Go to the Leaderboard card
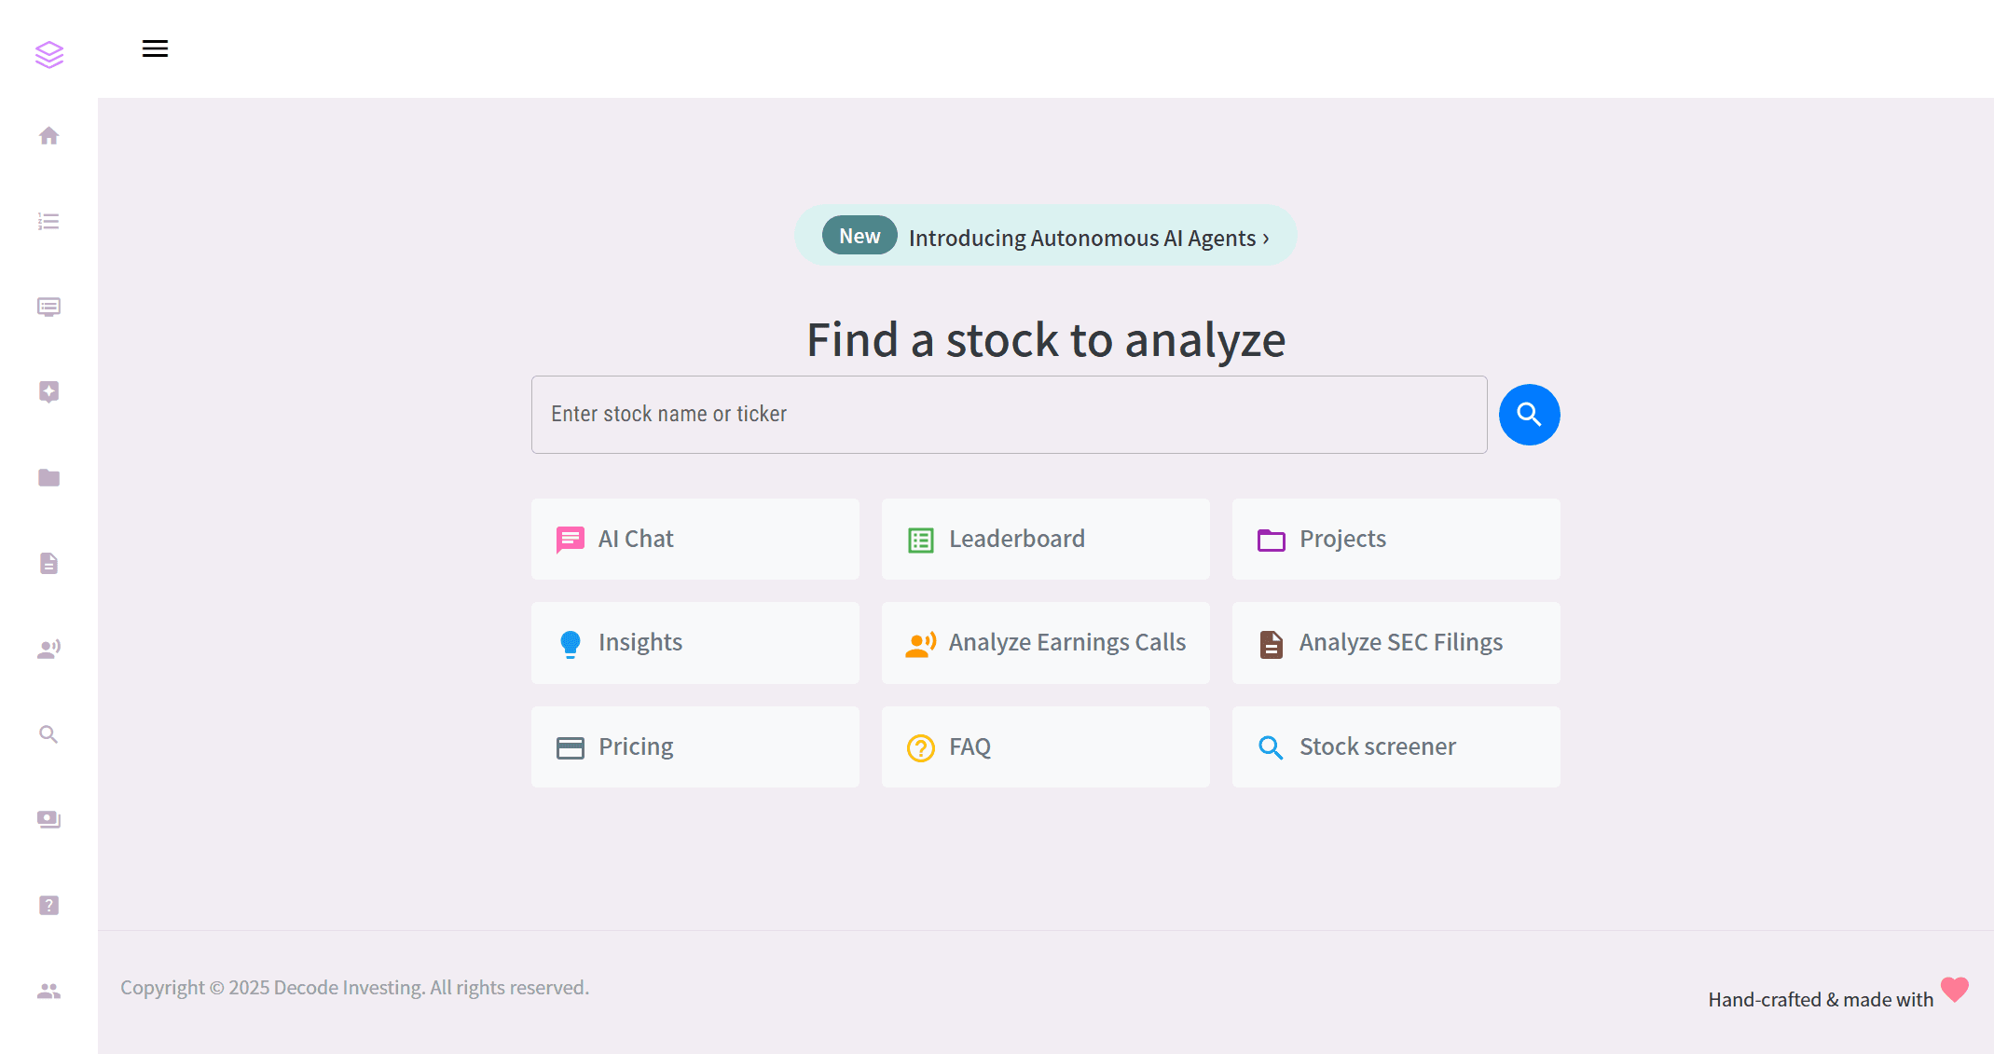This screenshot has height=1054, width=1994. click(1046, 539)
